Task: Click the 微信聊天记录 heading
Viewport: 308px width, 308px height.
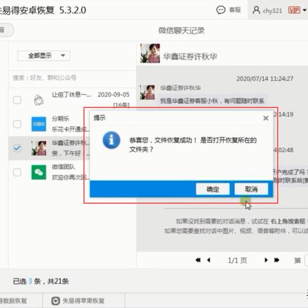Action: tap(182, 31)
